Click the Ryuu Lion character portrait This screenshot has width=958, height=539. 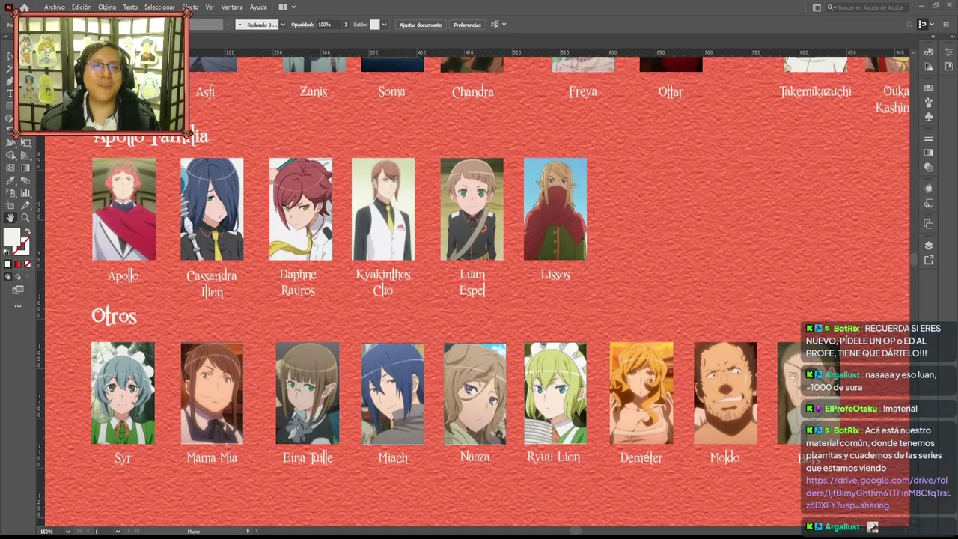(x=555, y=393)
